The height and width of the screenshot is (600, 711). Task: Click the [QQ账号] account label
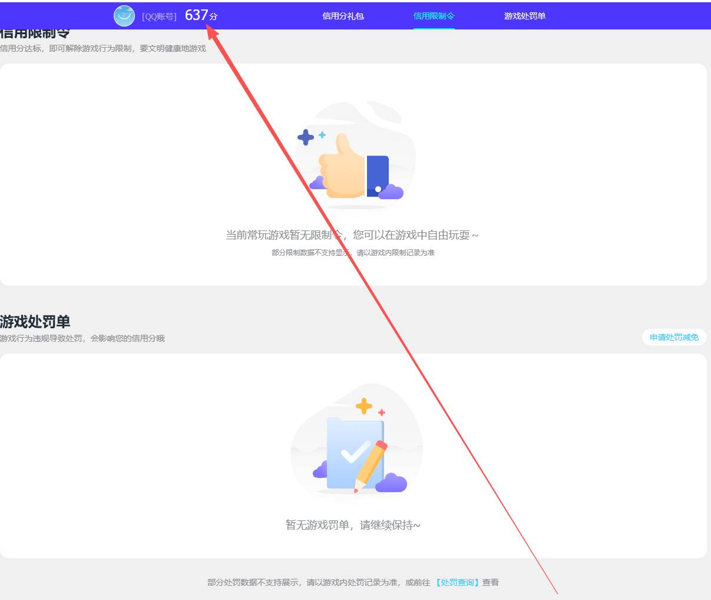click(159, 17)
